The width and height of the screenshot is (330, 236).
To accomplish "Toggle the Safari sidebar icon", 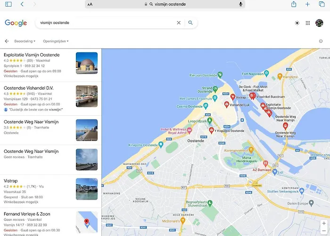I will coord(8,4).
